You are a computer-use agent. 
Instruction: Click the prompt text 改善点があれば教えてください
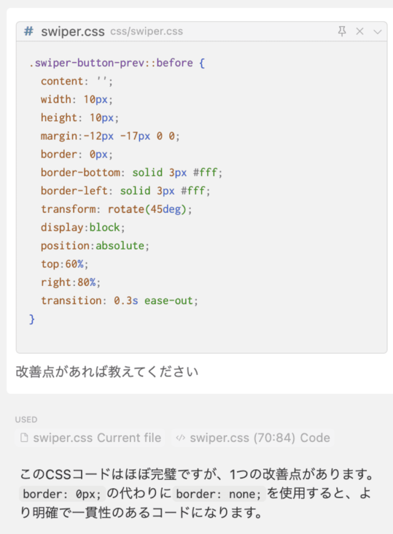(x=107, y=371)
